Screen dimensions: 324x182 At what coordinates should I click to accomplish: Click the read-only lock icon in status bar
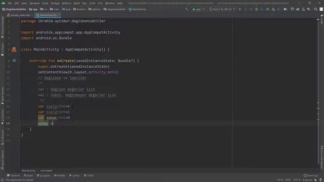315,180
